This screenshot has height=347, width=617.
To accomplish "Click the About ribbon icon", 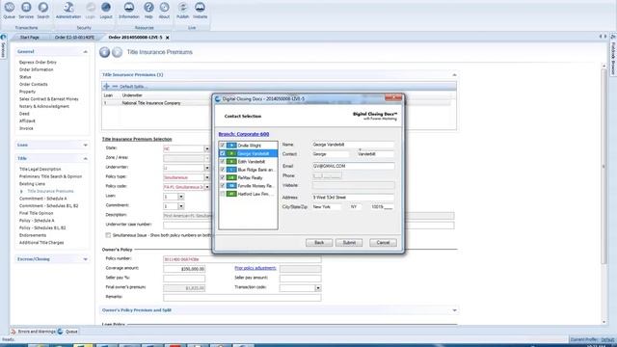I will tap(164, 10).
